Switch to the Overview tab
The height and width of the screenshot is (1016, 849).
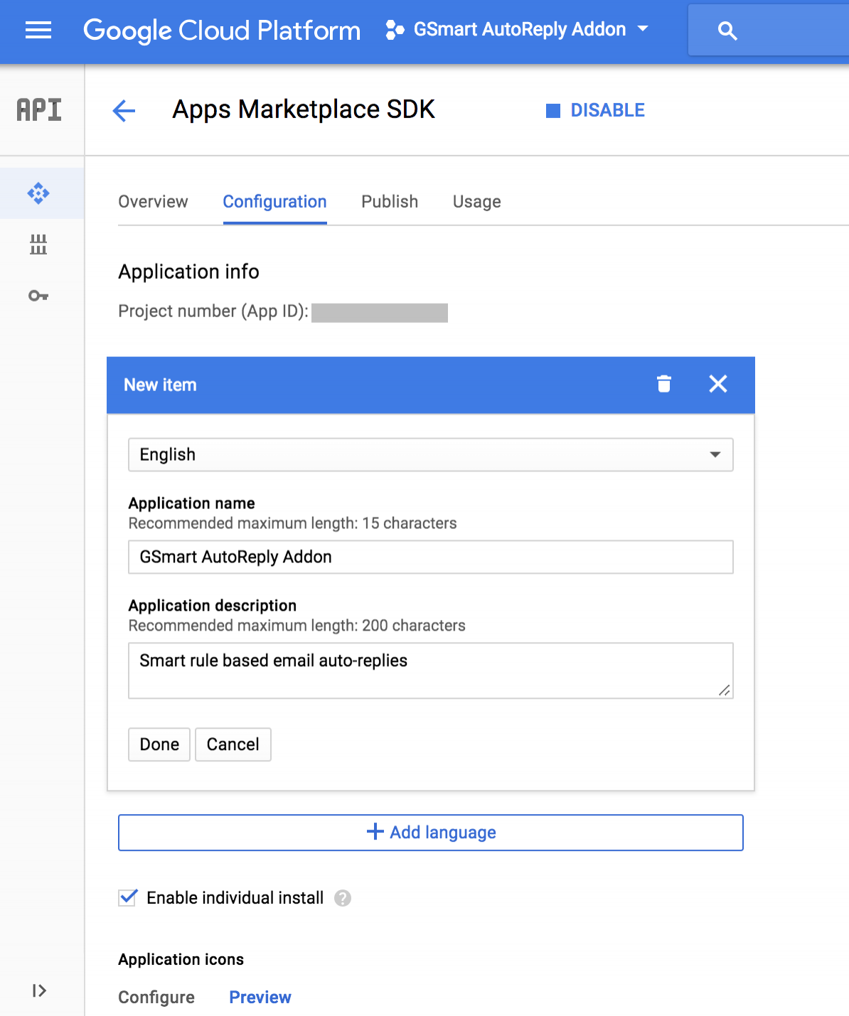[x=153, y=202]
